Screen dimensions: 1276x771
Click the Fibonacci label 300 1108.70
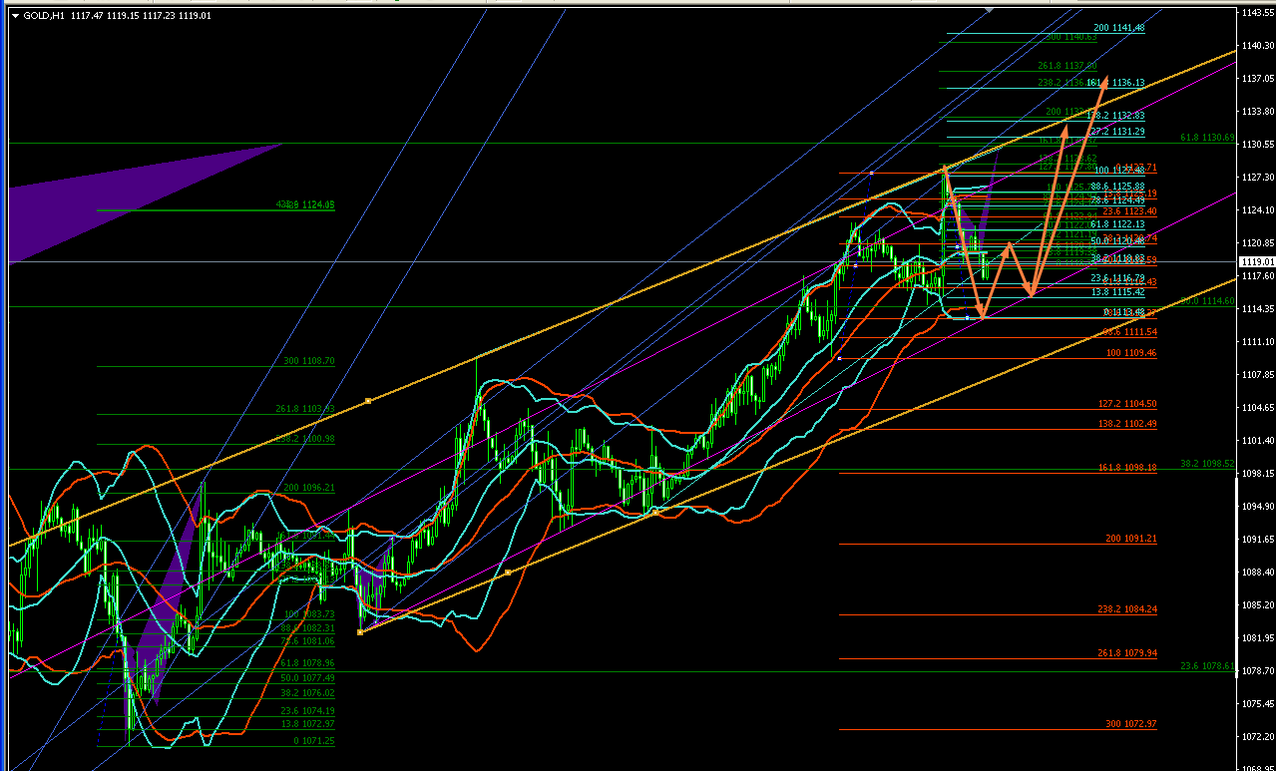click(309, 361)
